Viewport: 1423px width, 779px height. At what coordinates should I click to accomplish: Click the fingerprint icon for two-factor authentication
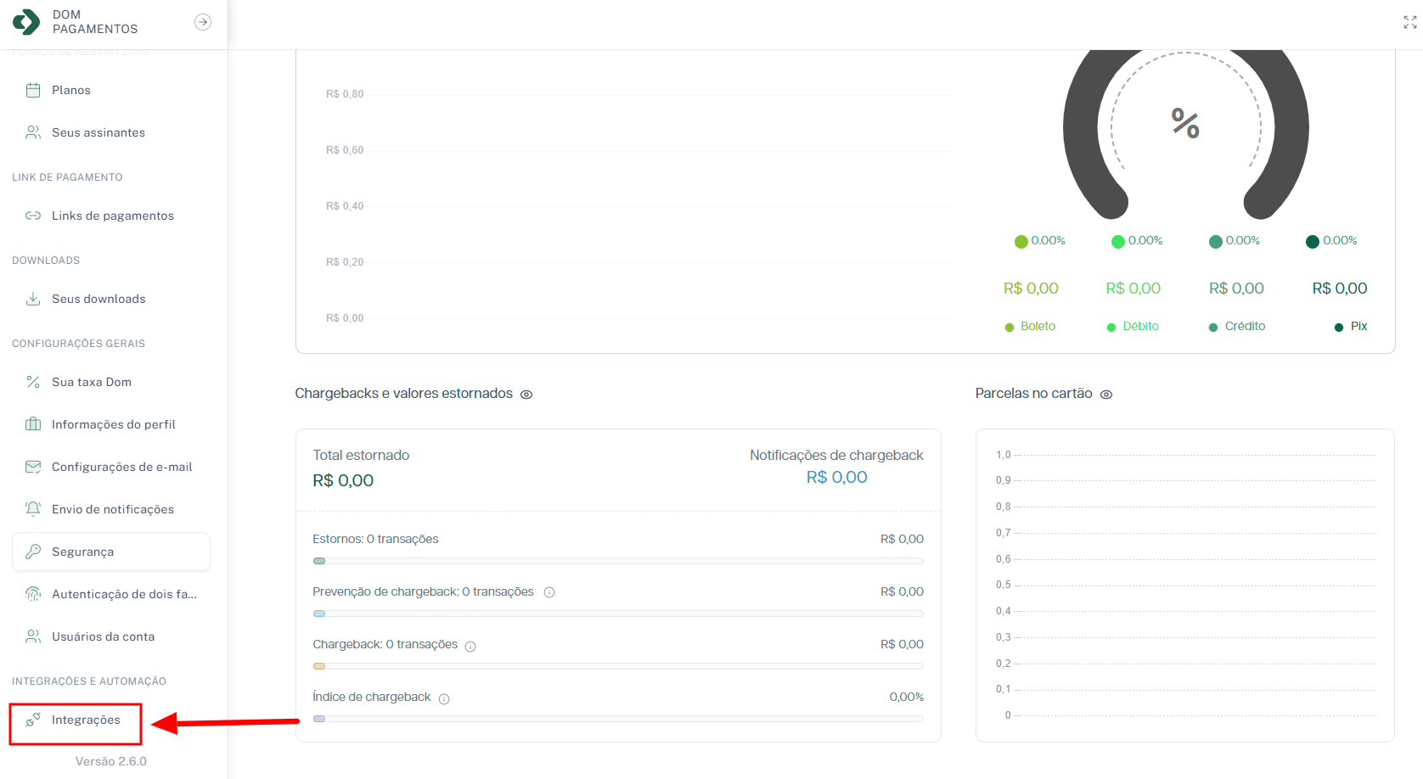tap(33, 594)
